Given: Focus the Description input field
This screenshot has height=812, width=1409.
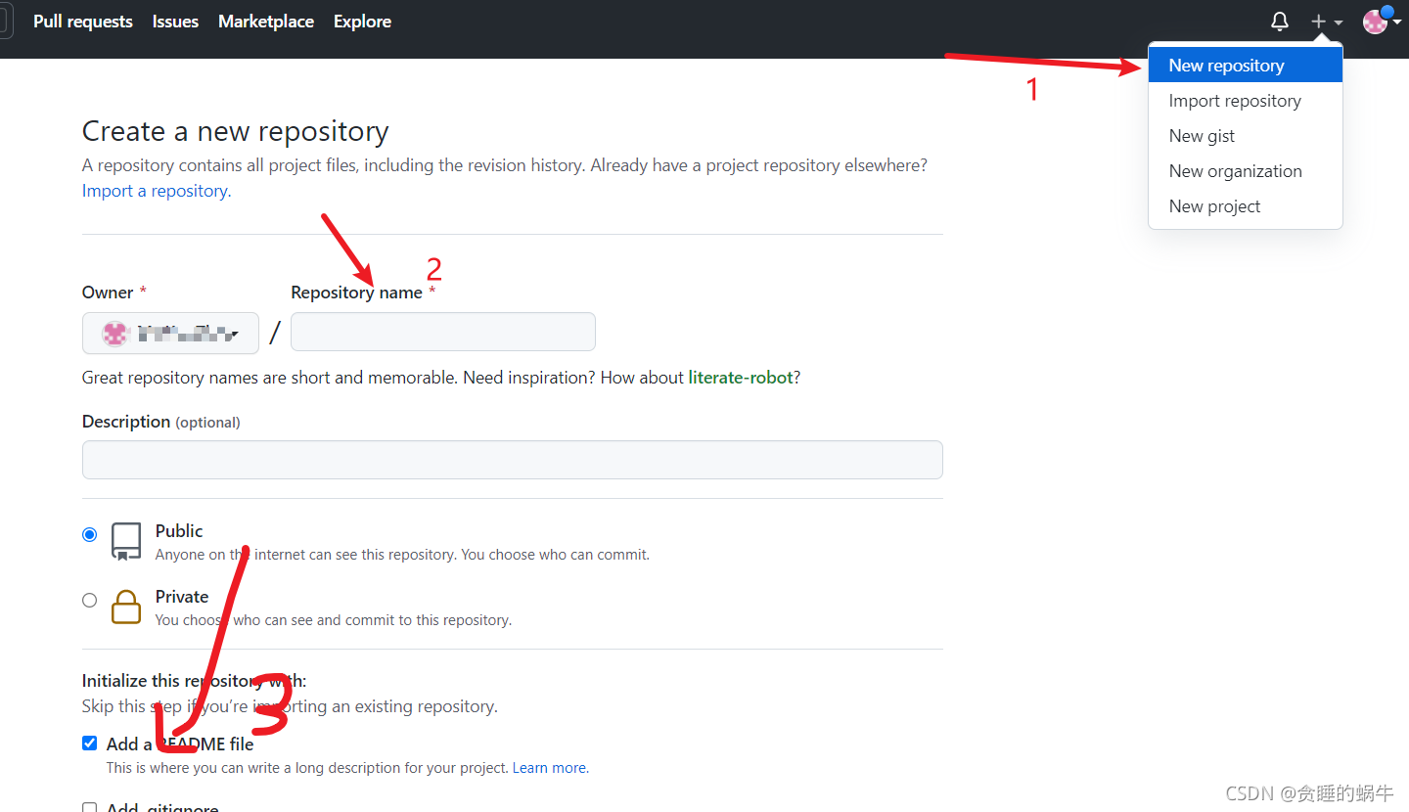Looking at the screenshot, I should (x=513, y=460).
